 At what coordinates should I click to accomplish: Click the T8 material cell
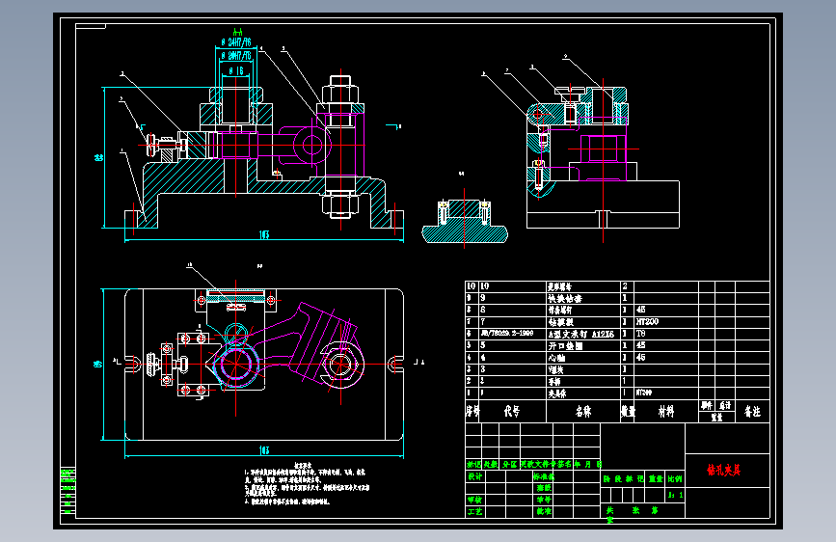click(x=641, y=334)
